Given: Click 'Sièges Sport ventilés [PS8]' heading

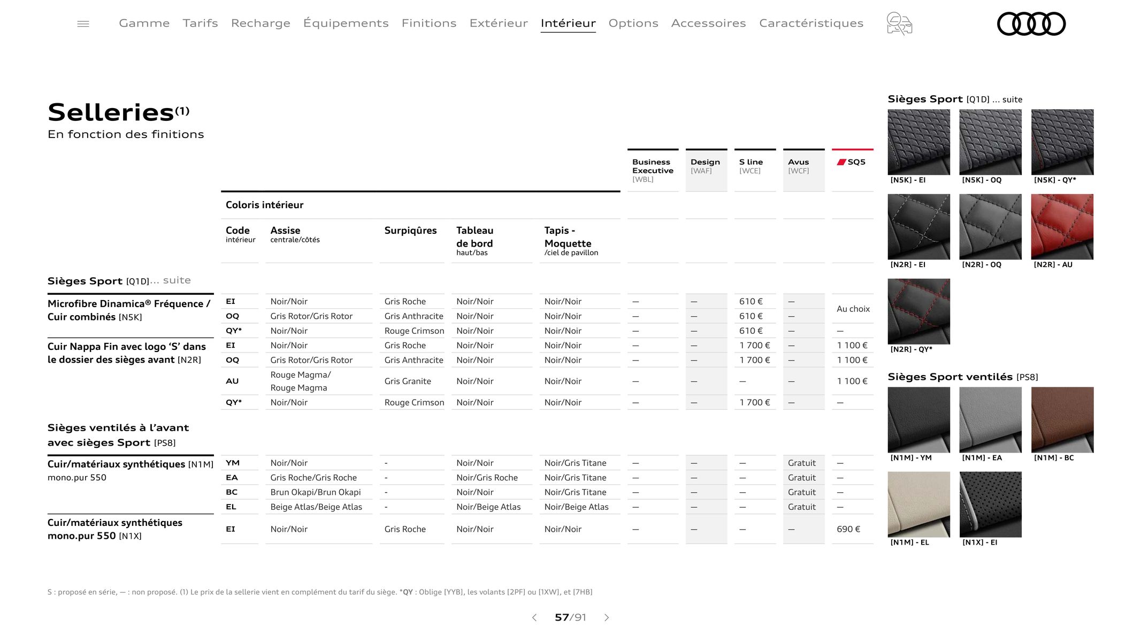Looking at the screenshot, I should [x=963, y=377].
